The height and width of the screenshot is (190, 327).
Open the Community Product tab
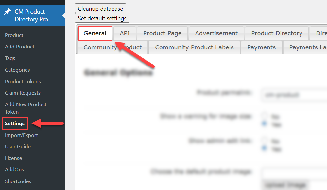112,47
